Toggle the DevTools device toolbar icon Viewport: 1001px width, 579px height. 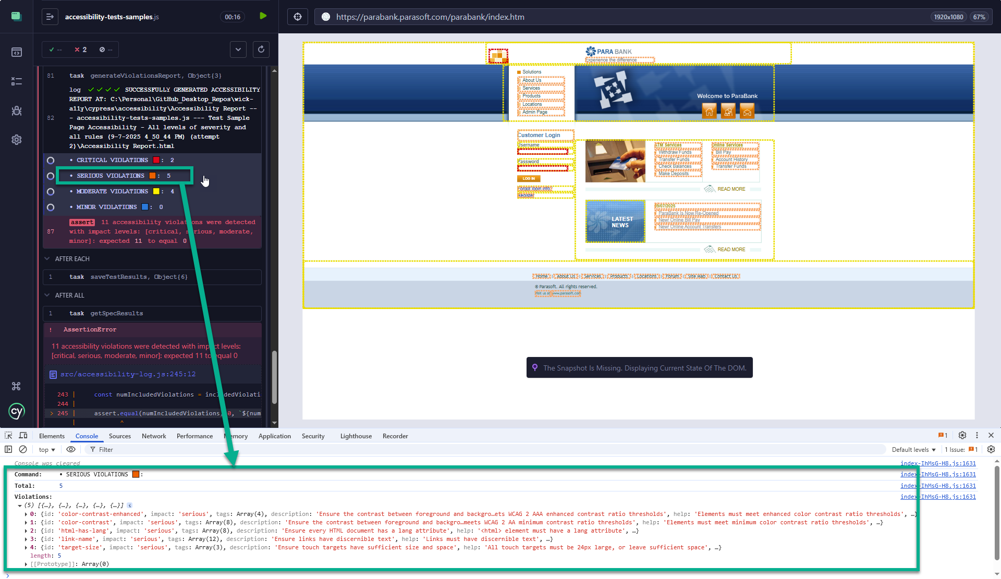pos(23,436)
